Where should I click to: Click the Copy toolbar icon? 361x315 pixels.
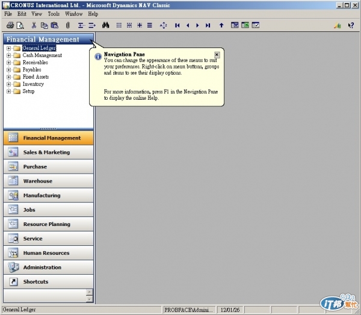point(44,25)
